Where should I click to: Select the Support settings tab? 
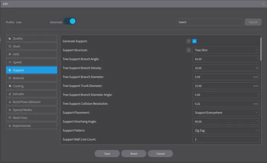[32, 70]
